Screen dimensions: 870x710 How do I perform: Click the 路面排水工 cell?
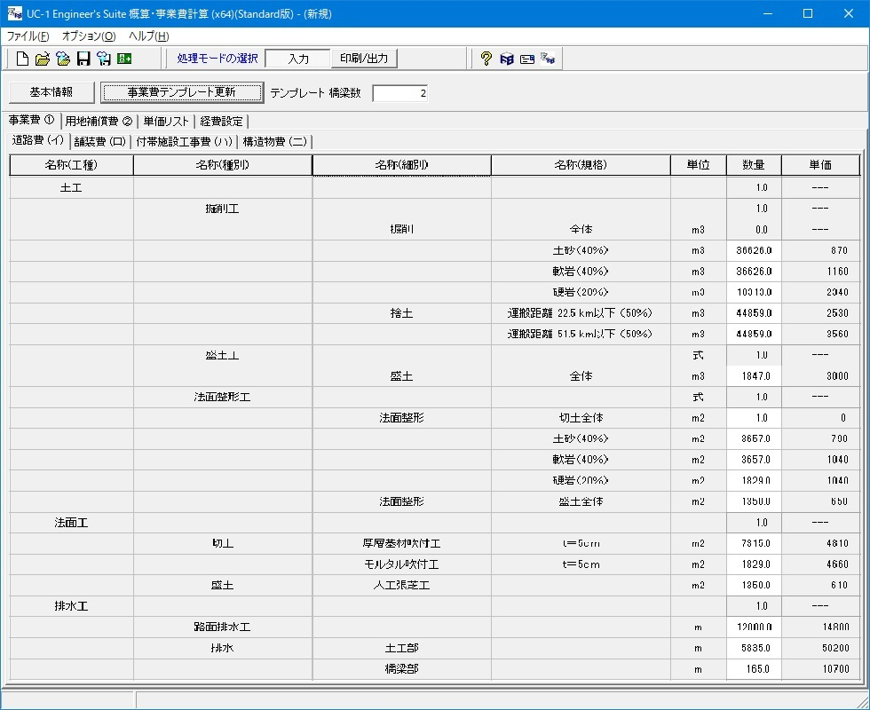click(x=223, y=627)
